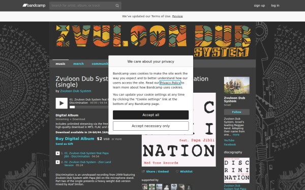Viewport: 305px width, 190px height.
Task: Open the Zion Land Version track link
Action: [x=87, y=164]
